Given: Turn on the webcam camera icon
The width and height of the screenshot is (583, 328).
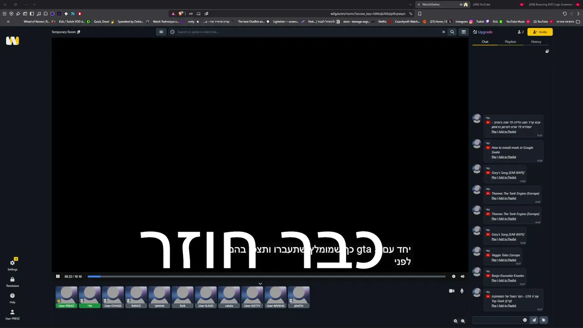Looking at the screenshot, I should point(452,291).
